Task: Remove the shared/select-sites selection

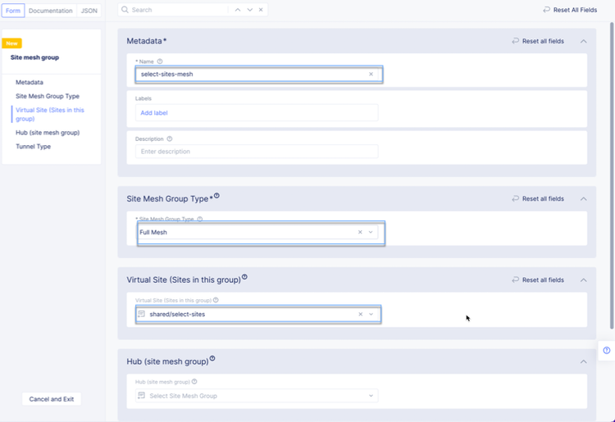Action: [360, 314]
